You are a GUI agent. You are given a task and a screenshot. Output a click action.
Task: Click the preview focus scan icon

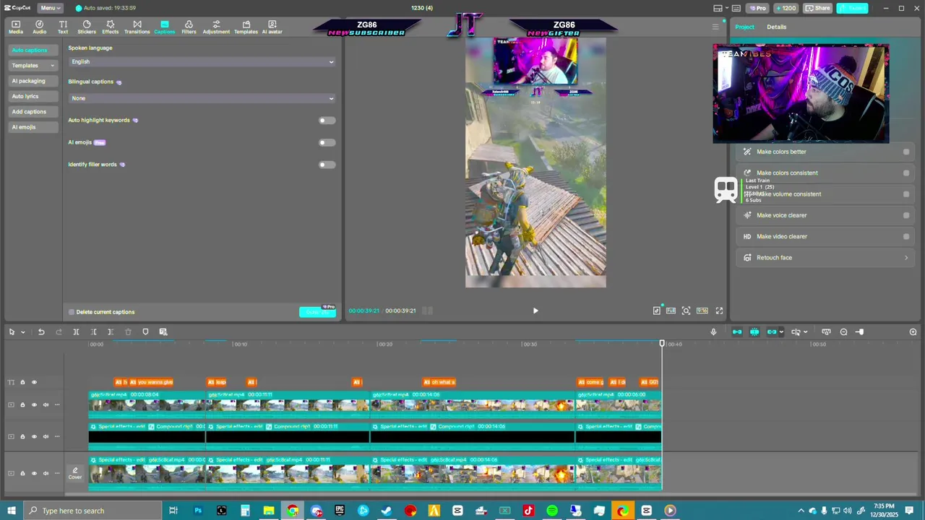pos(686,311)
